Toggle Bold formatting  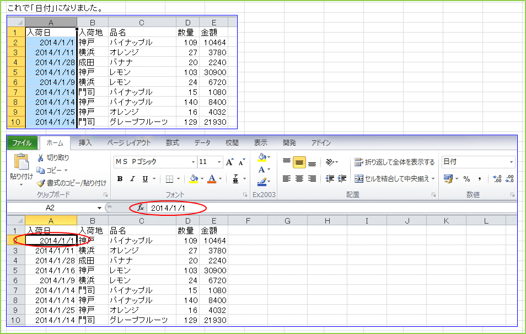click(x=120, y=179)
